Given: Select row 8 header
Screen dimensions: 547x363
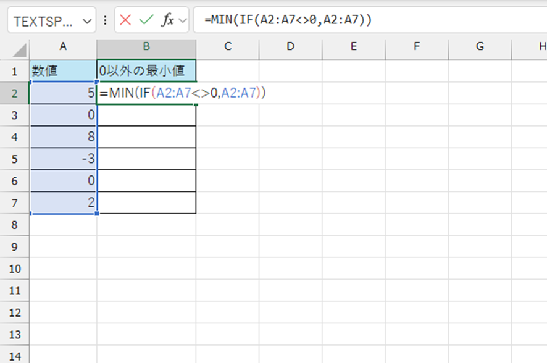Looking at the screenshot, I should [x=14, y=225].
